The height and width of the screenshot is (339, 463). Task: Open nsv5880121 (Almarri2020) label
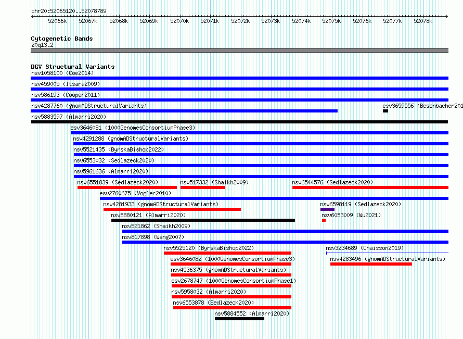[x=148, y=215]
